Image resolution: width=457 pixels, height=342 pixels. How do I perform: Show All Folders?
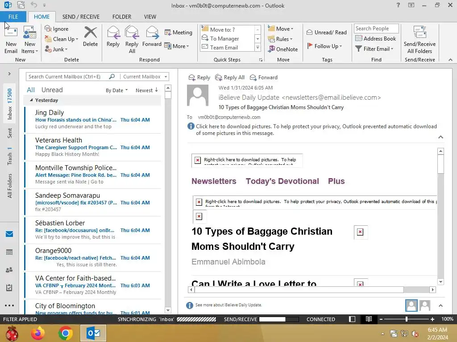tap(10, 186)
